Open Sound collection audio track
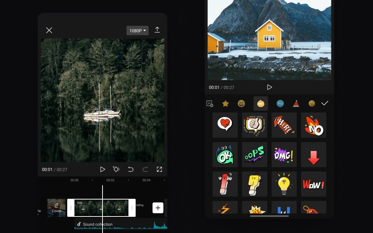373x233 pixels. (97, 224)
